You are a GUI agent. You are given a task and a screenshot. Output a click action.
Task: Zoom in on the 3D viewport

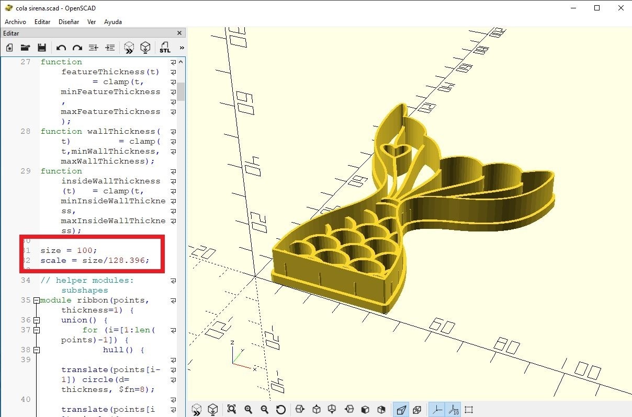pos(249,410)
